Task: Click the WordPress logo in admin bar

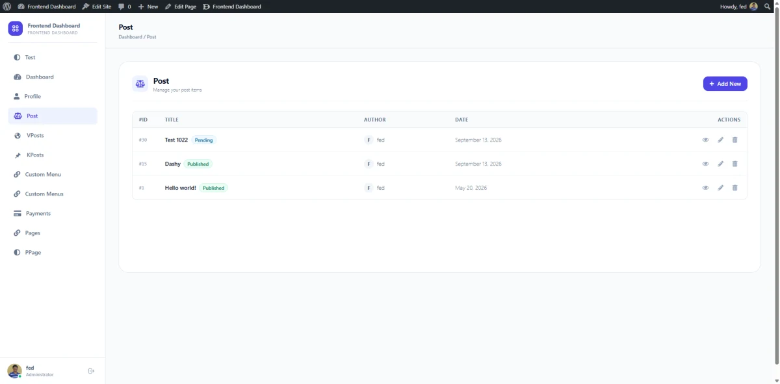Action: [6, 6]
